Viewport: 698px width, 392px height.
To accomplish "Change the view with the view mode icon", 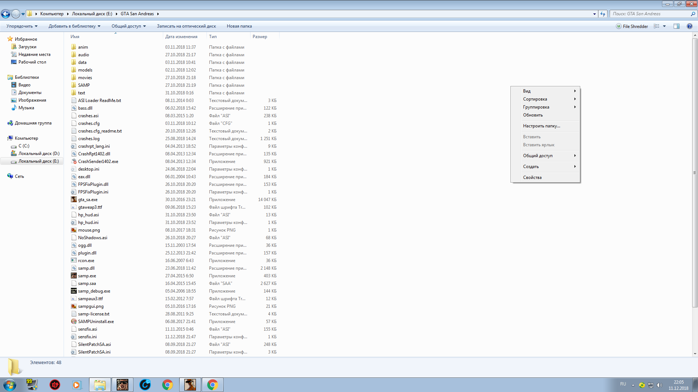I will click(x=657, y=26).
